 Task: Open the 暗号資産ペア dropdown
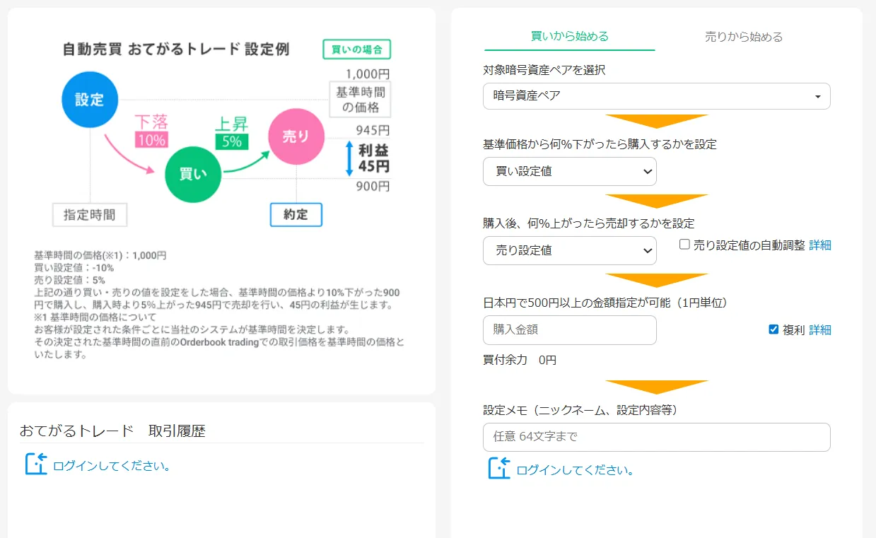pos(656,96)
